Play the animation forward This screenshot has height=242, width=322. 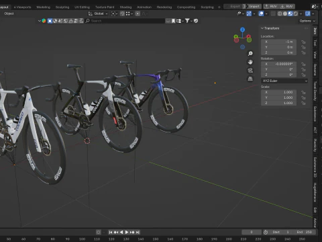click(x=127, y=232)
